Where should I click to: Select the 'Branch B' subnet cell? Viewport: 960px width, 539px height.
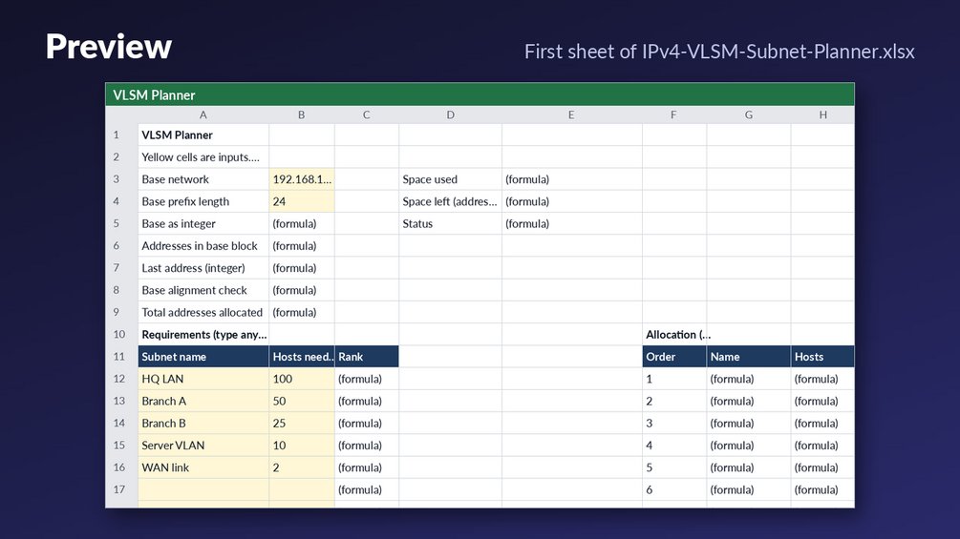[203, 423]
